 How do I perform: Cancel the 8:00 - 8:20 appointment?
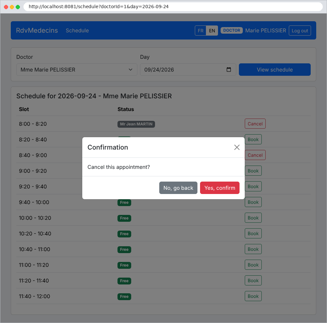[255, 124]
